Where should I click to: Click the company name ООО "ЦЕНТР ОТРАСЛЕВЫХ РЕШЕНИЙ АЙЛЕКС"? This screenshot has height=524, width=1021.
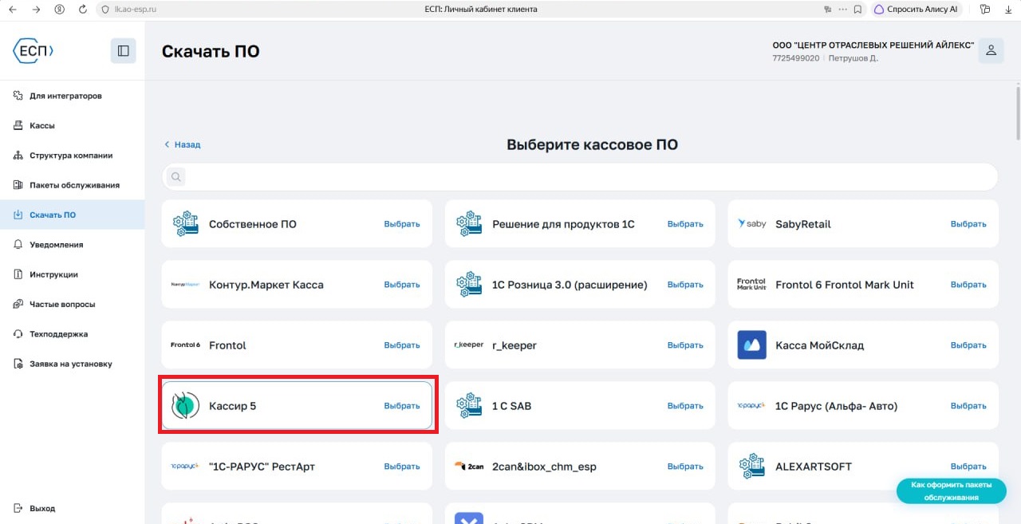coord(873,45)
